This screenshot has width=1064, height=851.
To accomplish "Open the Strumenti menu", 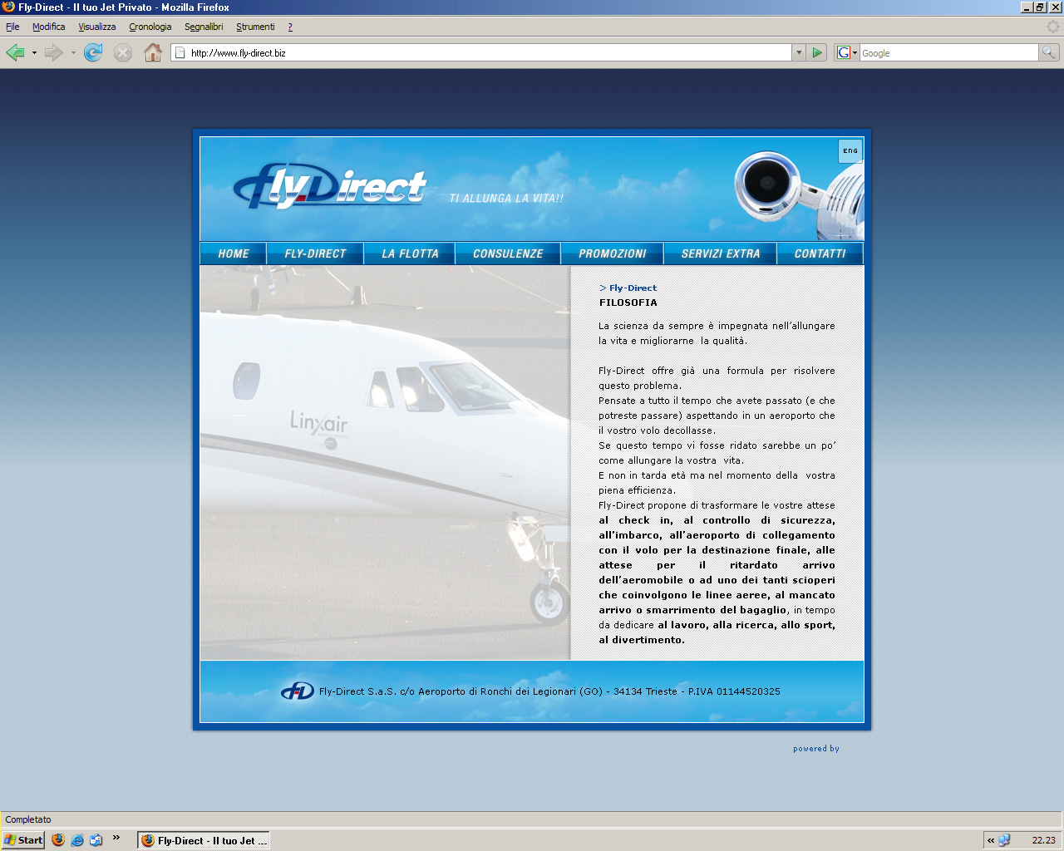I will [255, 27].
